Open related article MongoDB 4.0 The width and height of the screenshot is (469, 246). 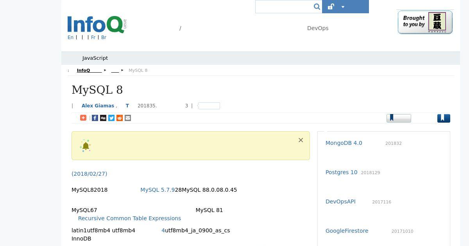344,143
